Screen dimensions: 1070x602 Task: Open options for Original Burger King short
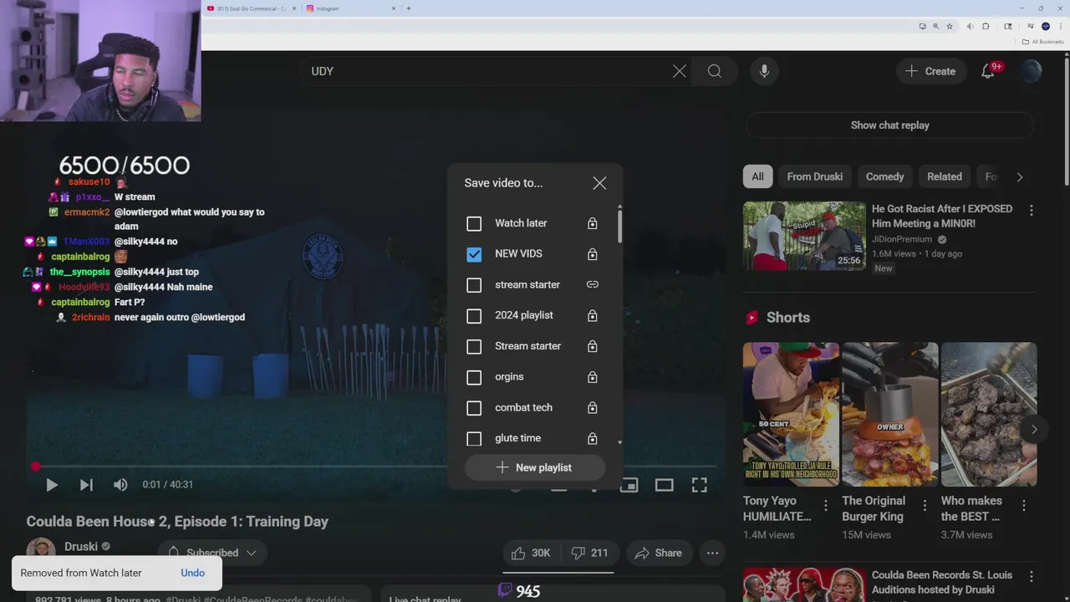click(925, 505)
